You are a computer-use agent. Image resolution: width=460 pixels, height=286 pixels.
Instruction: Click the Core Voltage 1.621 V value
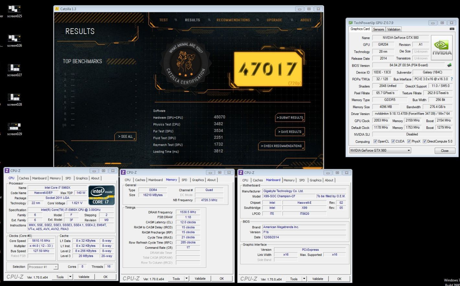[x=77, y=203]
